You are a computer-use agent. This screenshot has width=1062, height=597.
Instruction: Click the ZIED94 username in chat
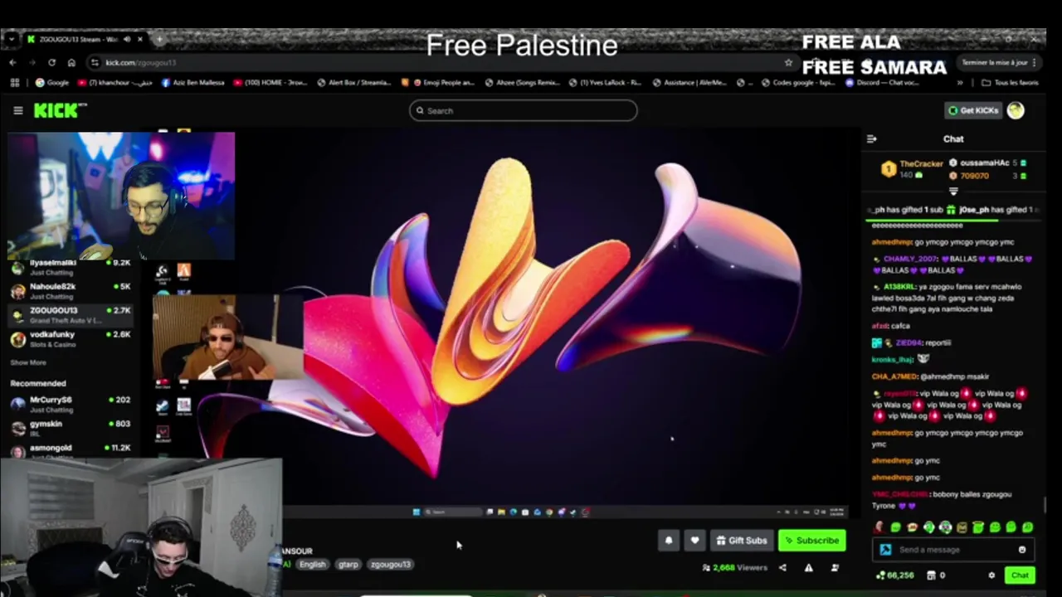tap(909, 342)
